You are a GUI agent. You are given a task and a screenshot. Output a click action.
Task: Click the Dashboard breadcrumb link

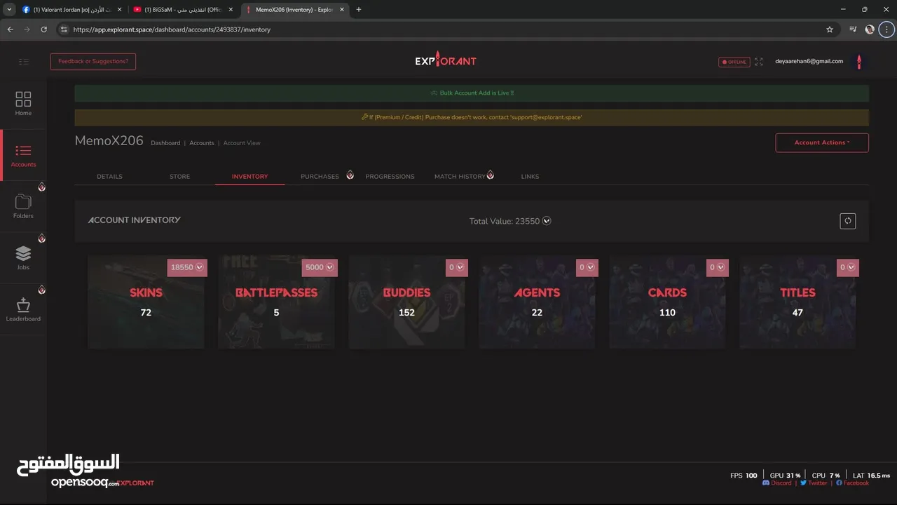pos(165,143)
